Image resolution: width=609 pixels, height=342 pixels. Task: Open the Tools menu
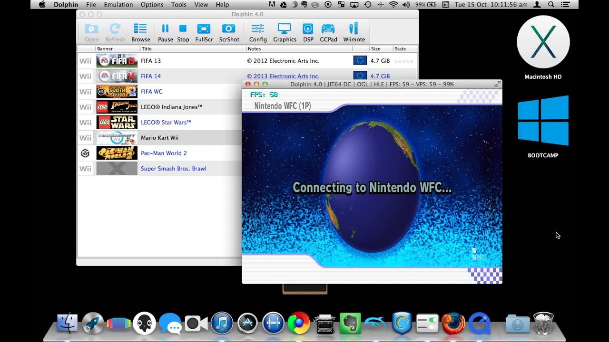click(x=179, y=5)
